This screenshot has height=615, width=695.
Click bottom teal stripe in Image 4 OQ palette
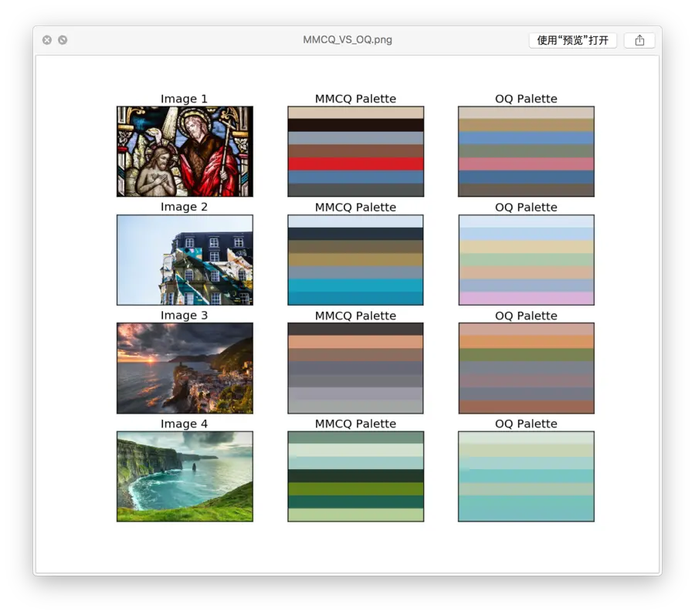pyautogui.click(x=526, y=509)
